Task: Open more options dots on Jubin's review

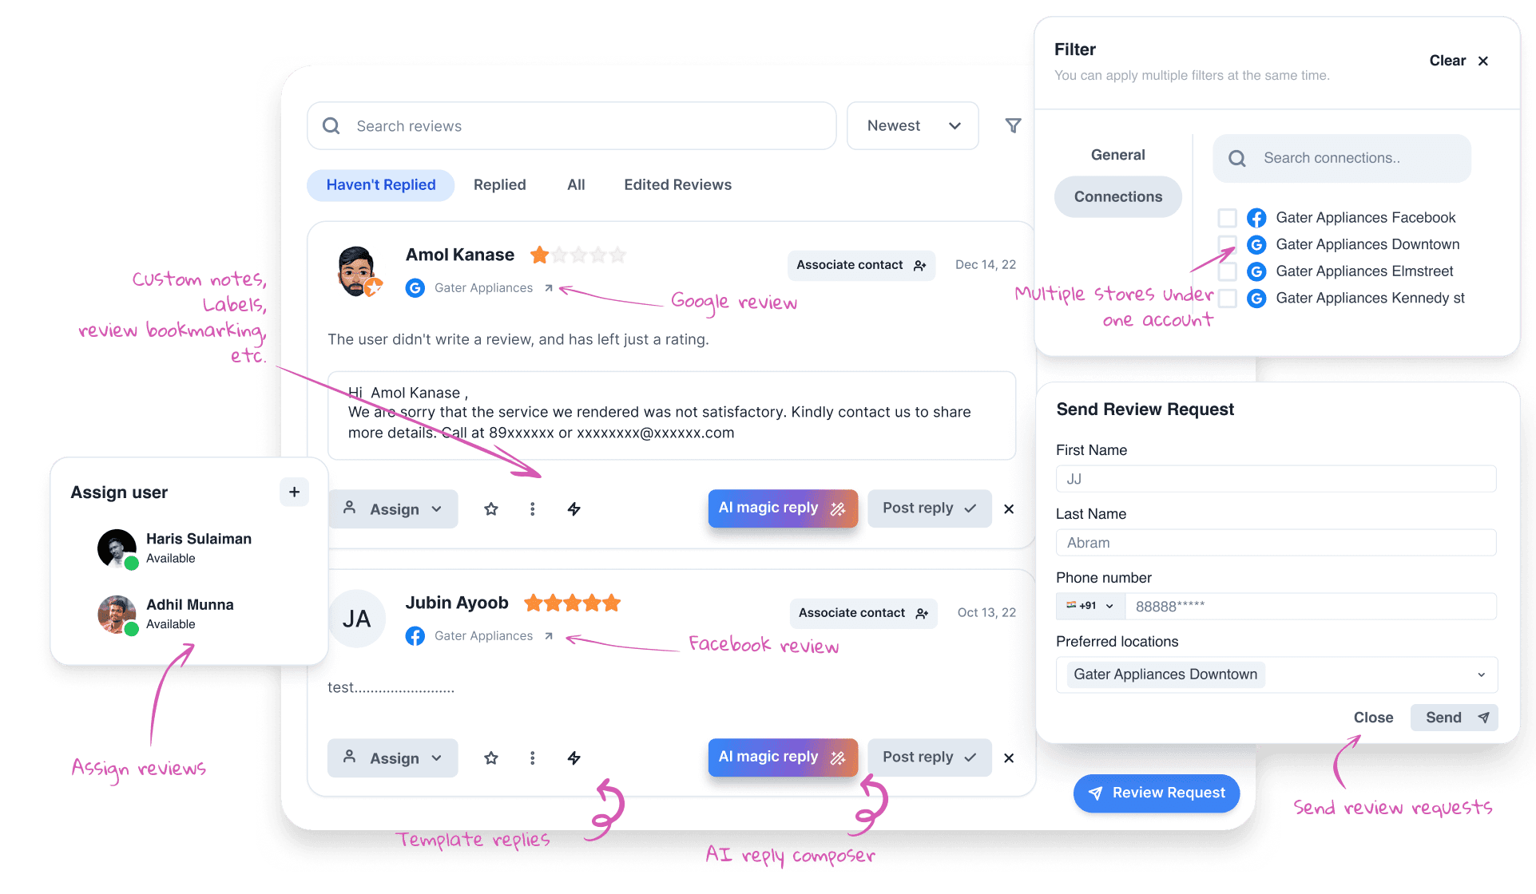Action: (x=533, y=758)
